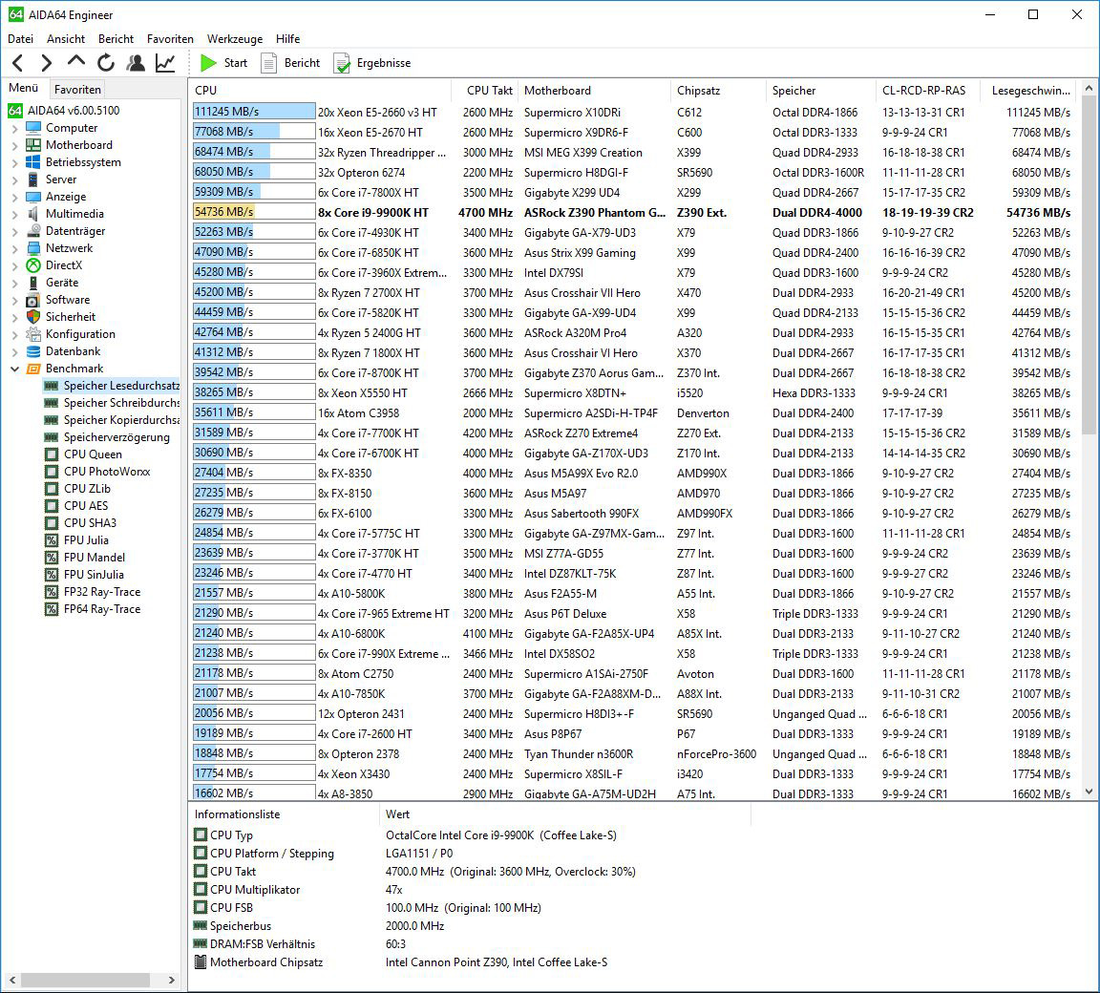The height and width of the screenshot is (993, 1100).
Task: Click the Bericht report page icon
Action: [x=268, y=63]
